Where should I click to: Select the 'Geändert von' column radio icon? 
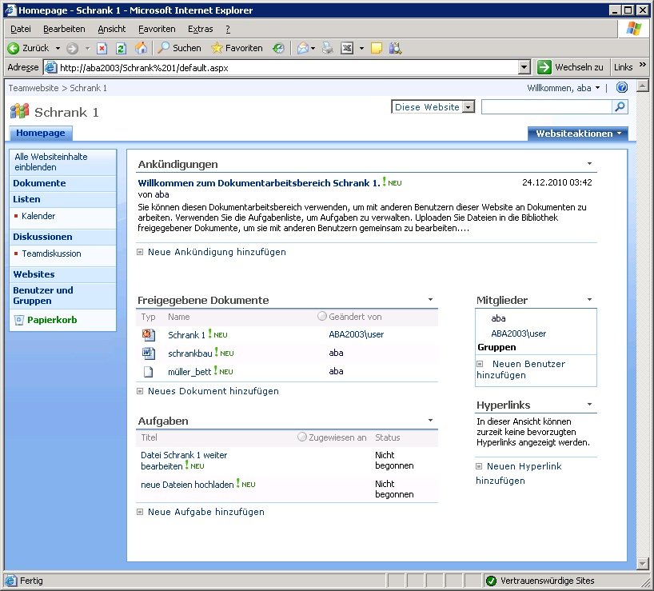tap(322, 317)
